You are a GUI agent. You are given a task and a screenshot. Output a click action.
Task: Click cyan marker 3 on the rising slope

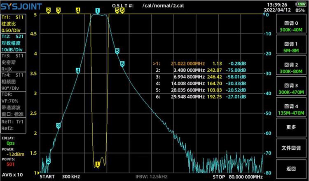[59, 125]
